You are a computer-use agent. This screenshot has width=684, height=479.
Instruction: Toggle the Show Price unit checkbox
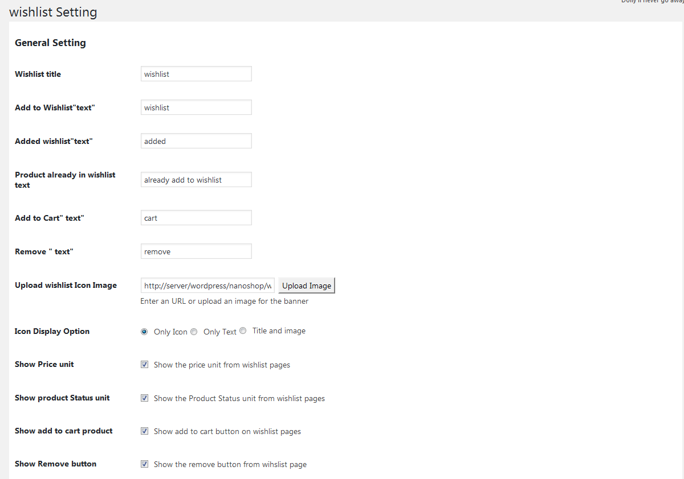[144, 365]
